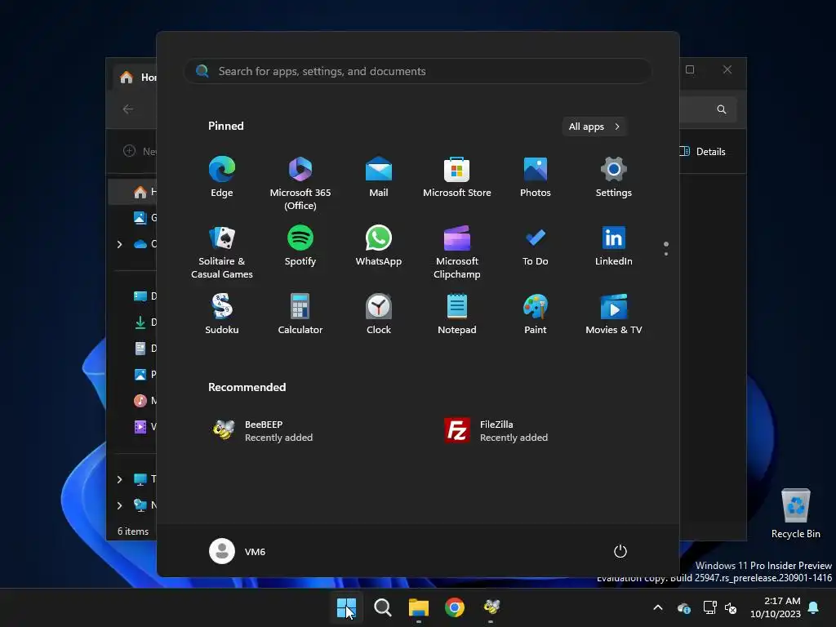Open Edge from pinned apps
The image size is (836, 627).
[222, 177]
